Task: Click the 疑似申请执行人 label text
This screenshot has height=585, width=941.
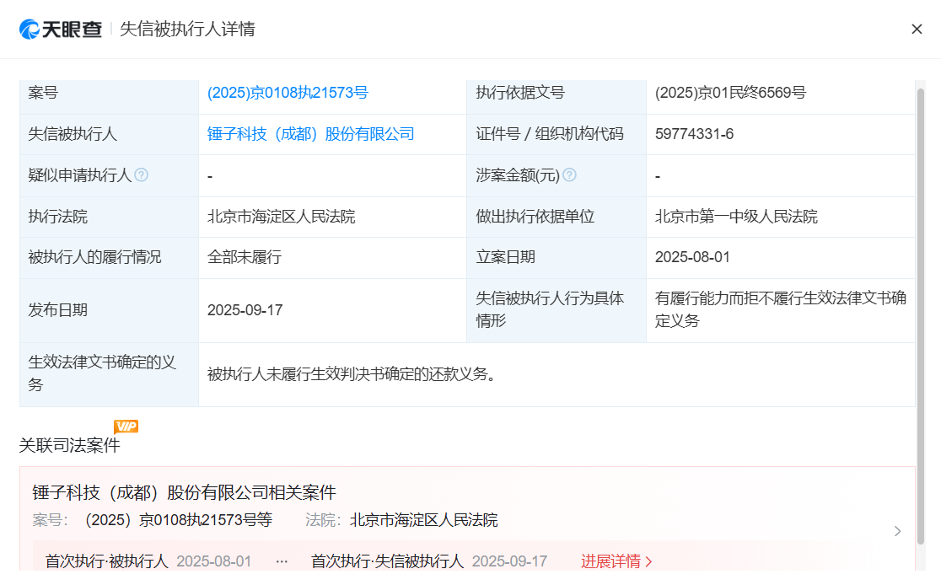Action: pos(80,175)
